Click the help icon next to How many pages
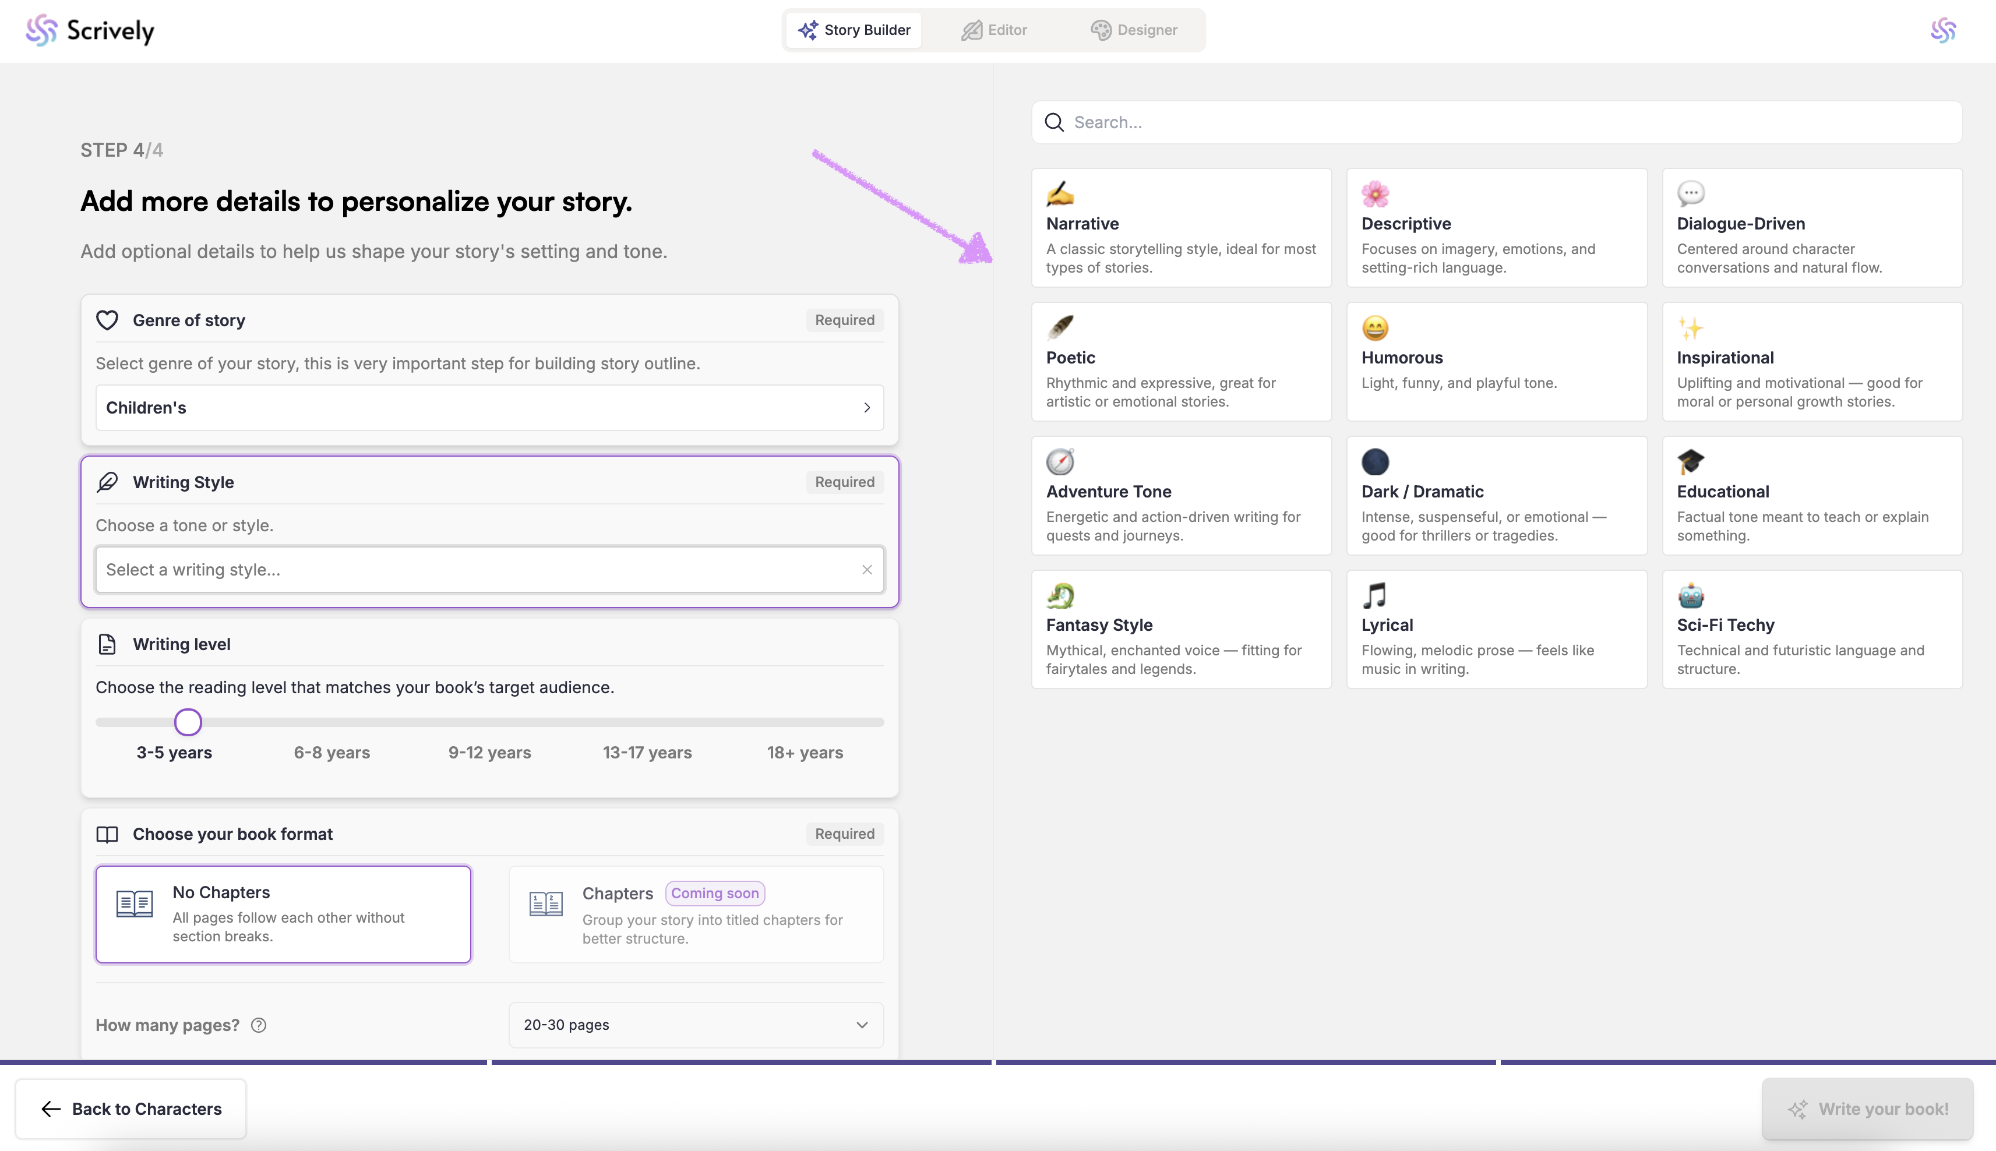 (x=259, y=1025)
